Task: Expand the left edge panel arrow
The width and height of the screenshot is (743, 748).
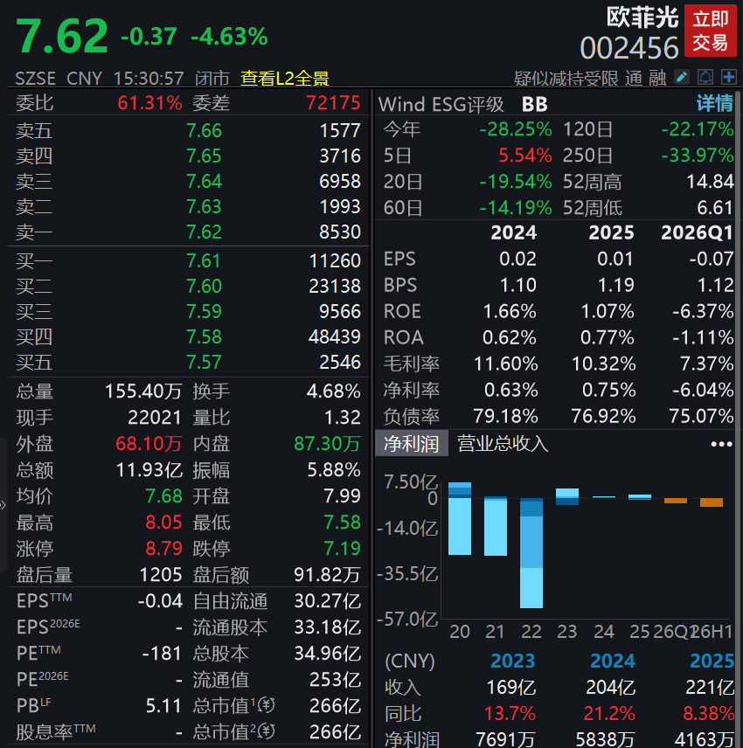Action: tap(3, 505)
